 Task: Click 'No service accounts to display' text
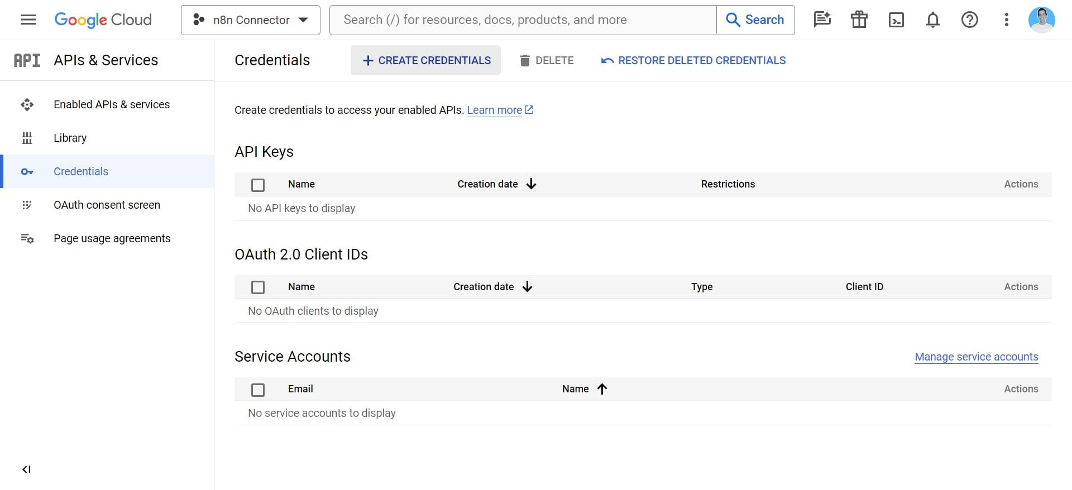(x=322, y=413)
